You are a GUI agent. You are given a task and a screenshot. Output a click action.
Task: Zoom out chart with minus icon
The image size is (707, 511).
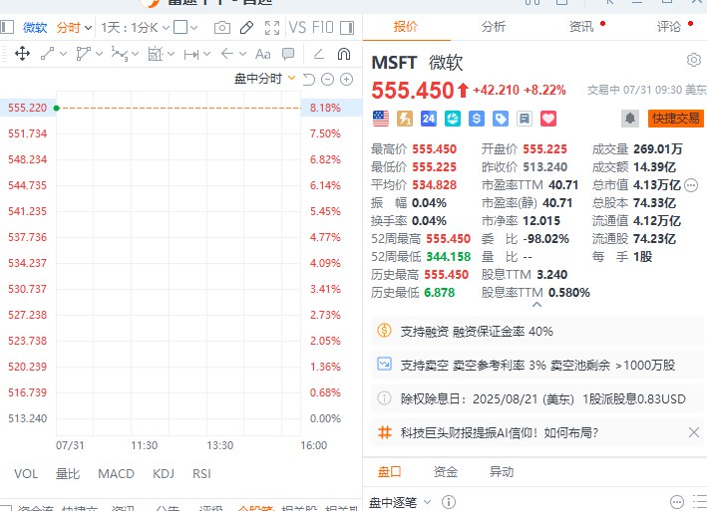click(x=327, y=80)
